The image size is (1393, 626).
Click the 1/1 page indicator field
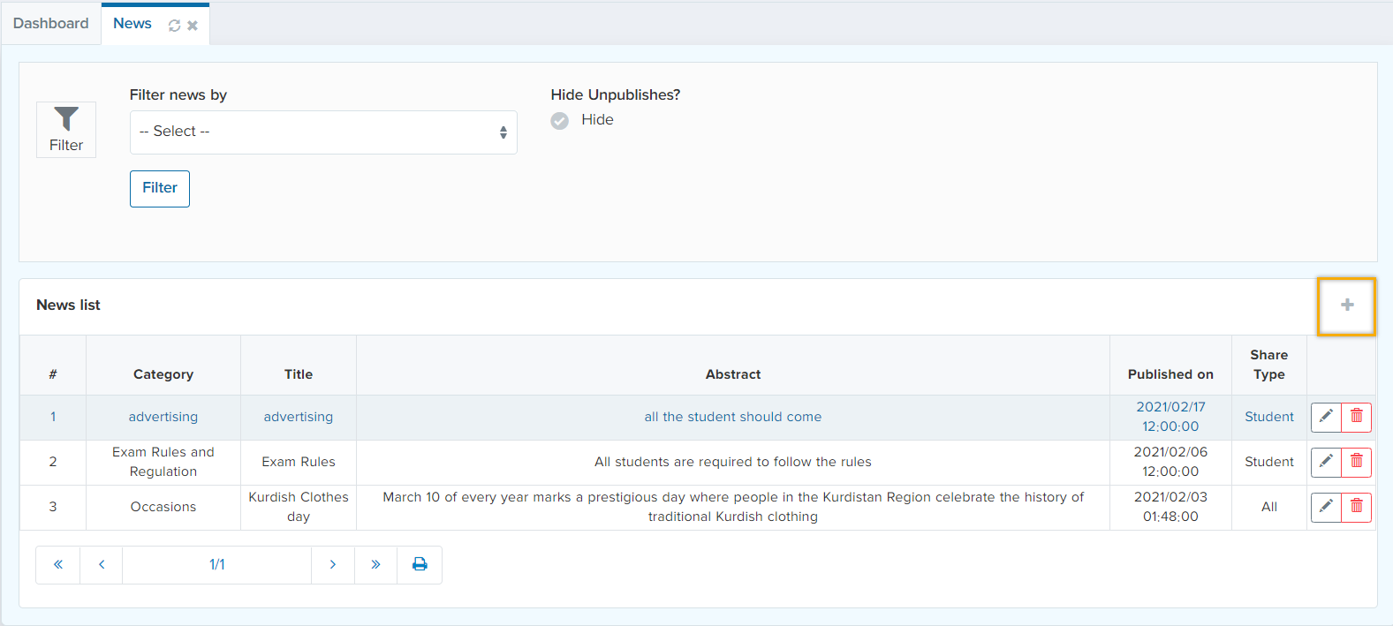(217, 565)
